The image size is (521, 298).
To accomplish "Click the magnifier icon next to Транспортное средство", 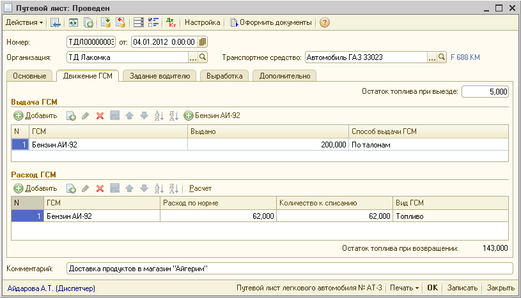I will click(442, 57).
